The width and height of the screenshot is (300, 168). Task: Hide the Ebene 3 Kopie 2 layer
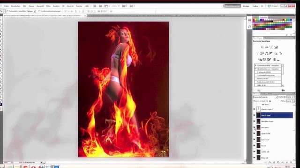click(x=254, y=109)
